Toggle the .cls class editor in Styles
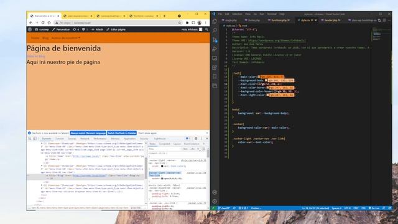Screen dimensions: 398x224 pyautogui.click(x=192, y=149)
